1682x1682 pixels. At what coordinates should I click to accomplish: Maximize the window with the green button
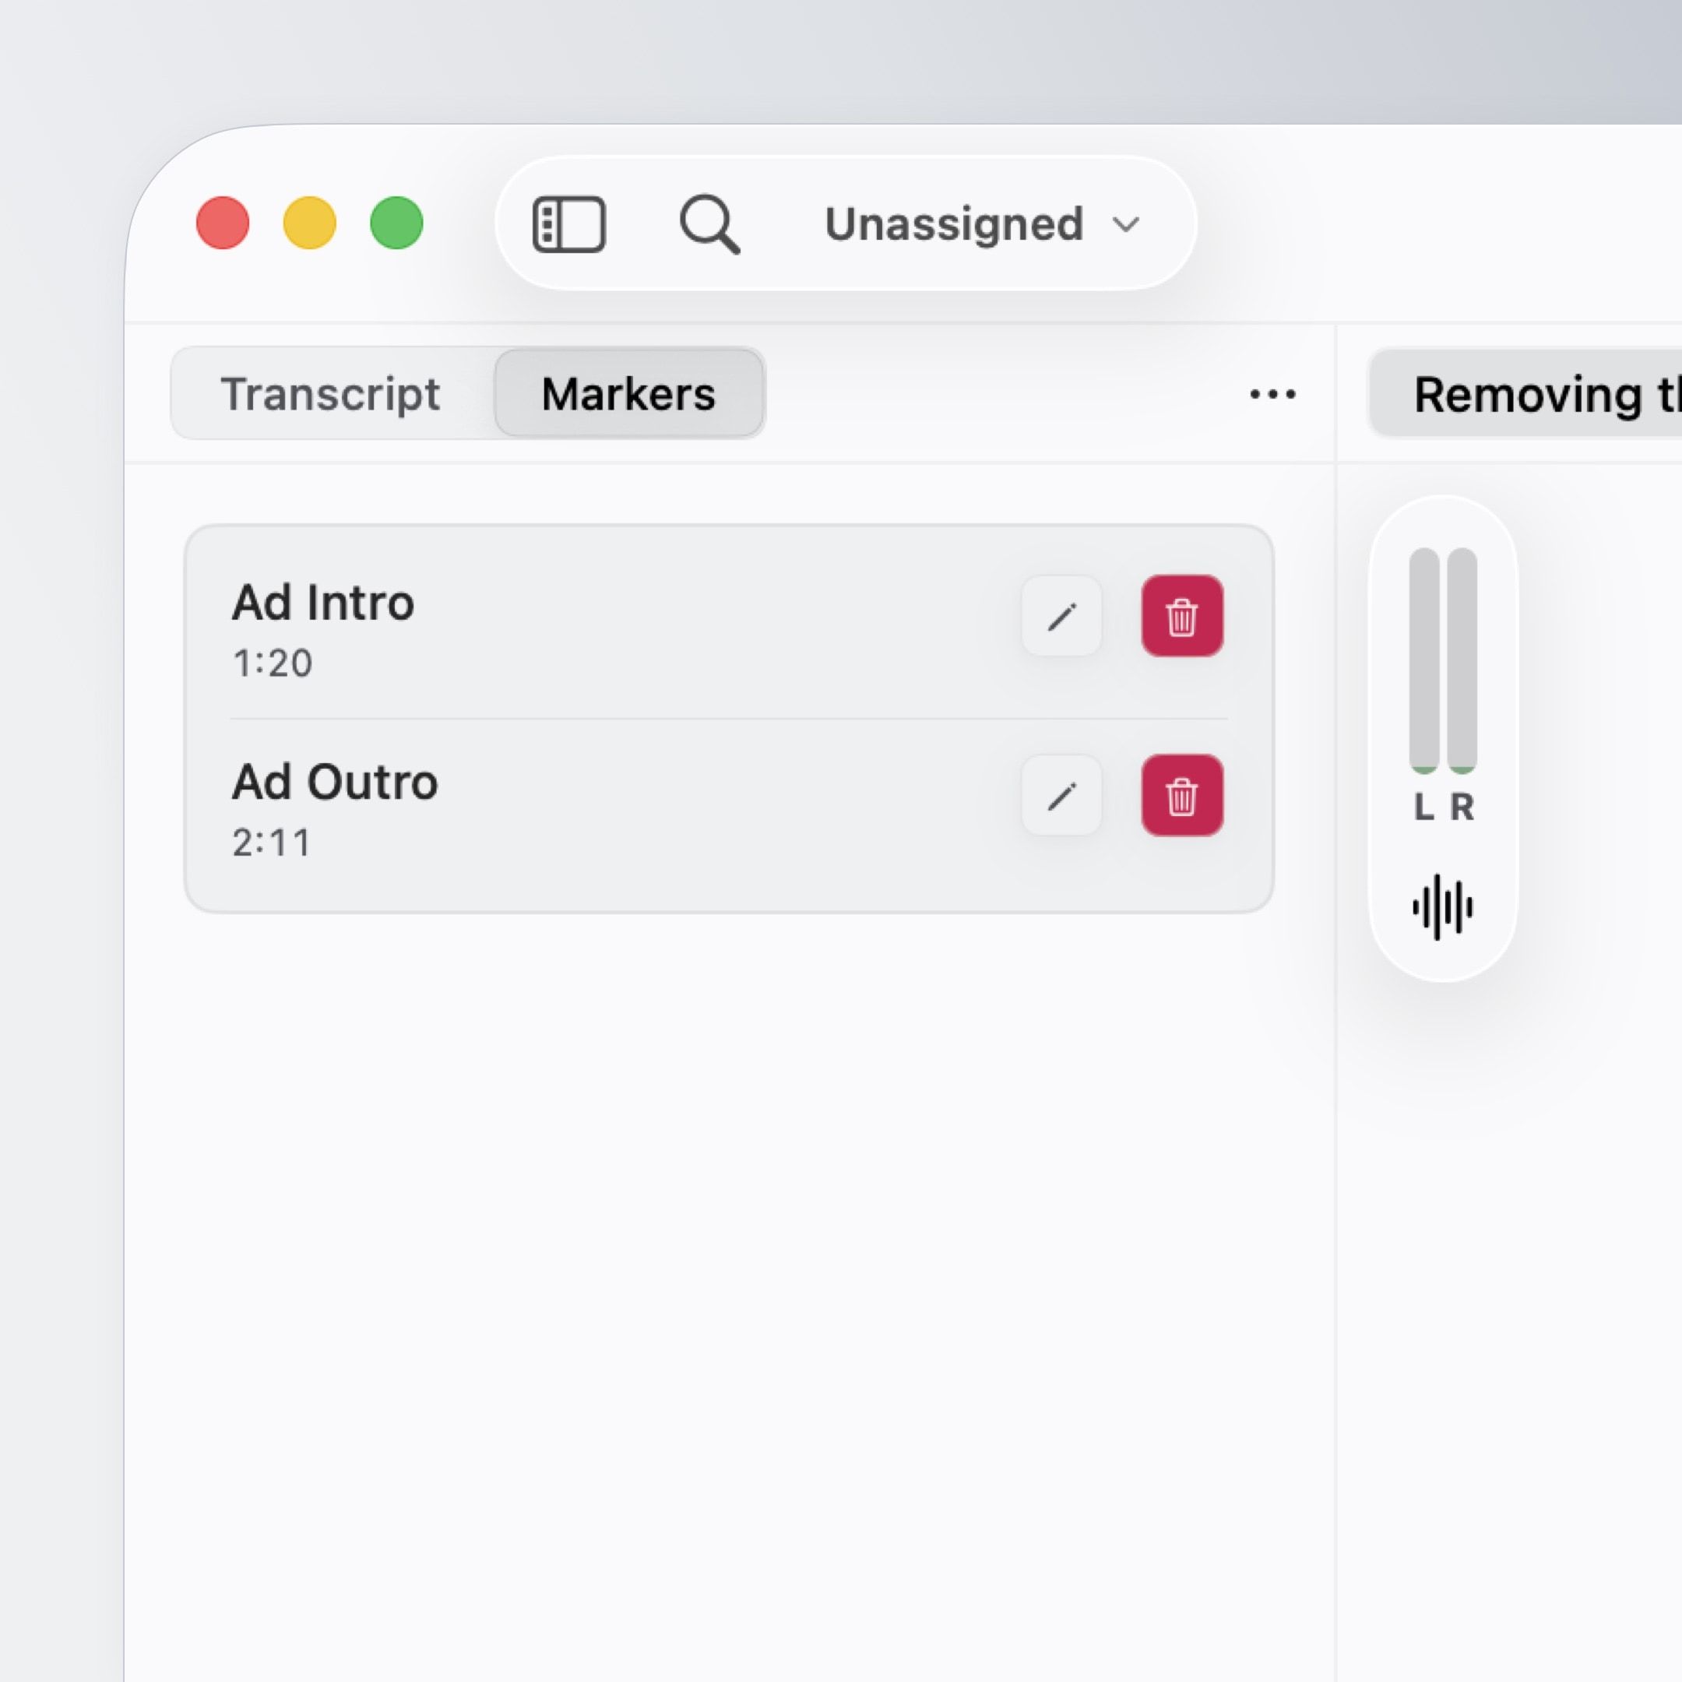[397, 223]
